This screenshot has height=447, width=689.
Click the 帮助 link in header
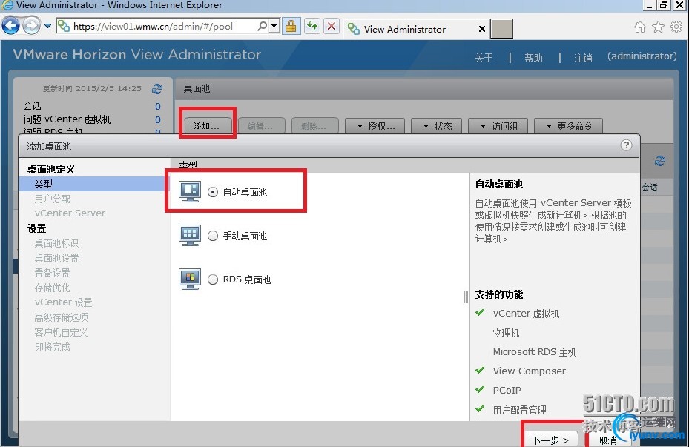533,58
